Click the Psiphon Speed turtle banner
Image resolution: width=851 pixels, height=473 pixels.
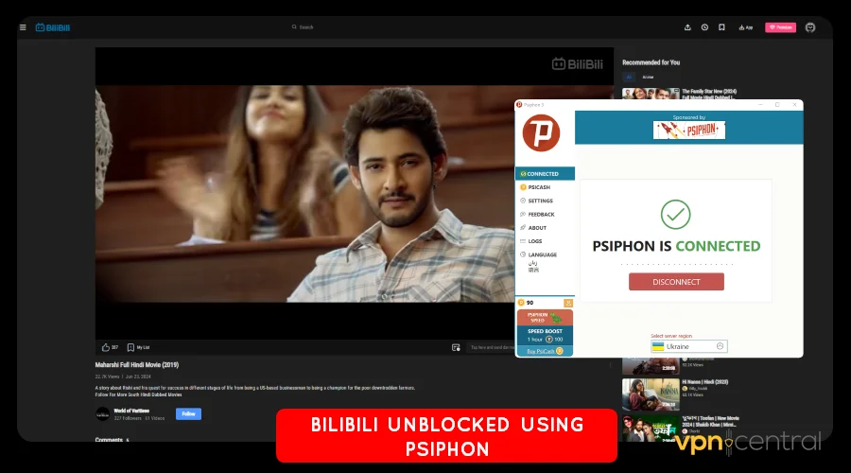pyautogui.click(x=545, y=318)
